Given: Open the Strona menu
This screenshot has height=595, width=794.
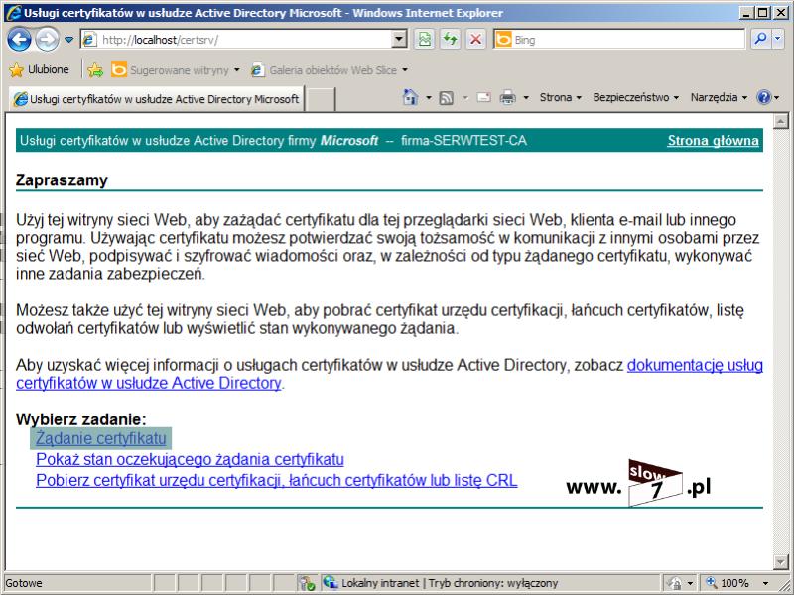Looking at the screenshot, I should tap(560, 97).
